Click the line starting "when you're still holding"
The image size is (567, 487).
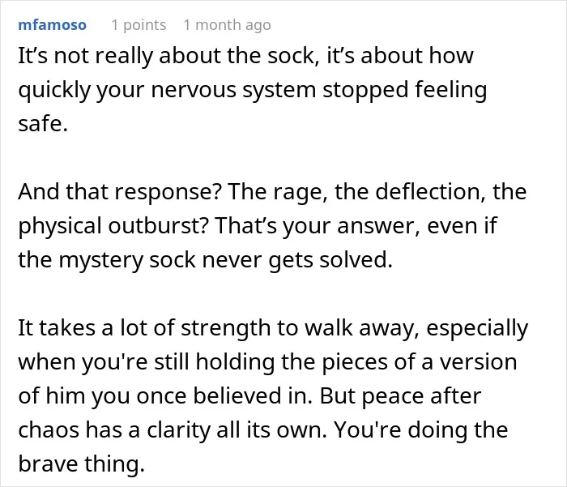click(x=267, y=362)
